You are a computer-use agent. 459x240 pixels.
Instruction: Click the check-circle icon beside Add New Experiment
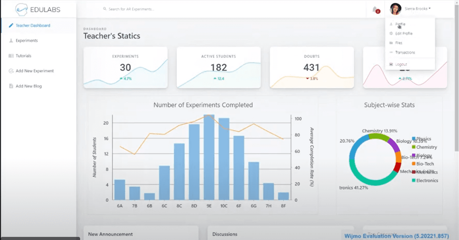click(x=11, y=71)
